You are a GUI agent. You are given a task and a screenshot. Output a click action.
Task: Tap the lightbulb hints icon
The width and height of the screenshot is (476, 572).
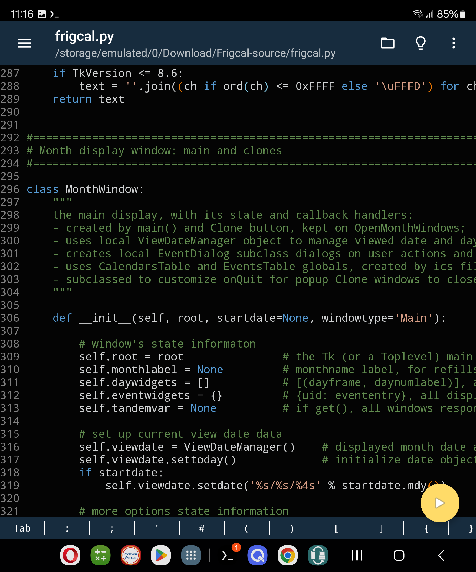pyautogui.click(x=421, y=43)
